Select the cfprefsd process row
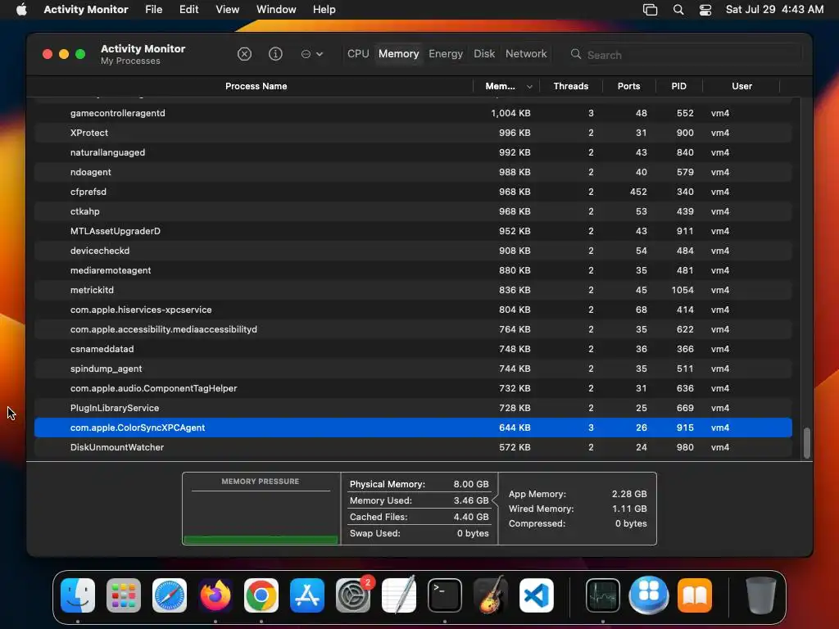The height and width of the screenshot is (629, 839). coord(413,192)
